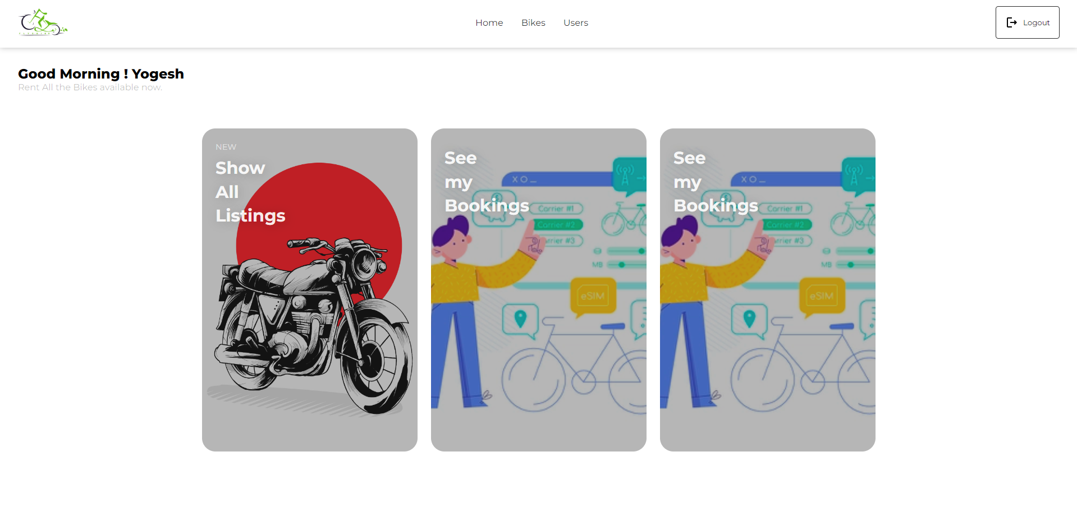
Task: Click See my Bookings on the middle card
Action: (486, 181)
